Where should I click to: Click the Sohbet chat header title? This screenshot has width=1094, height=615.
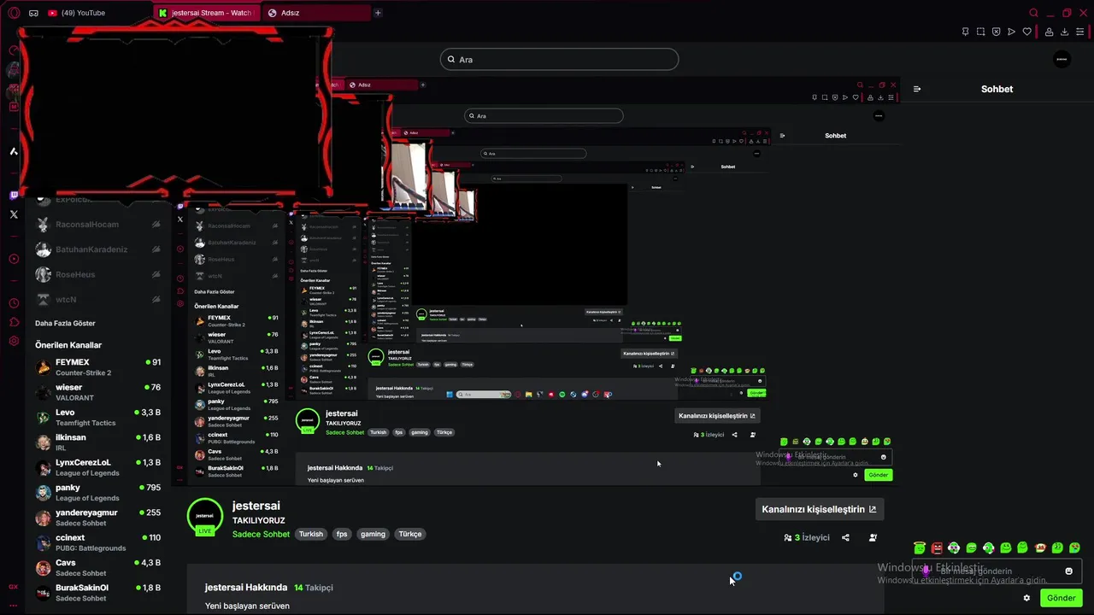coord(997,89)
